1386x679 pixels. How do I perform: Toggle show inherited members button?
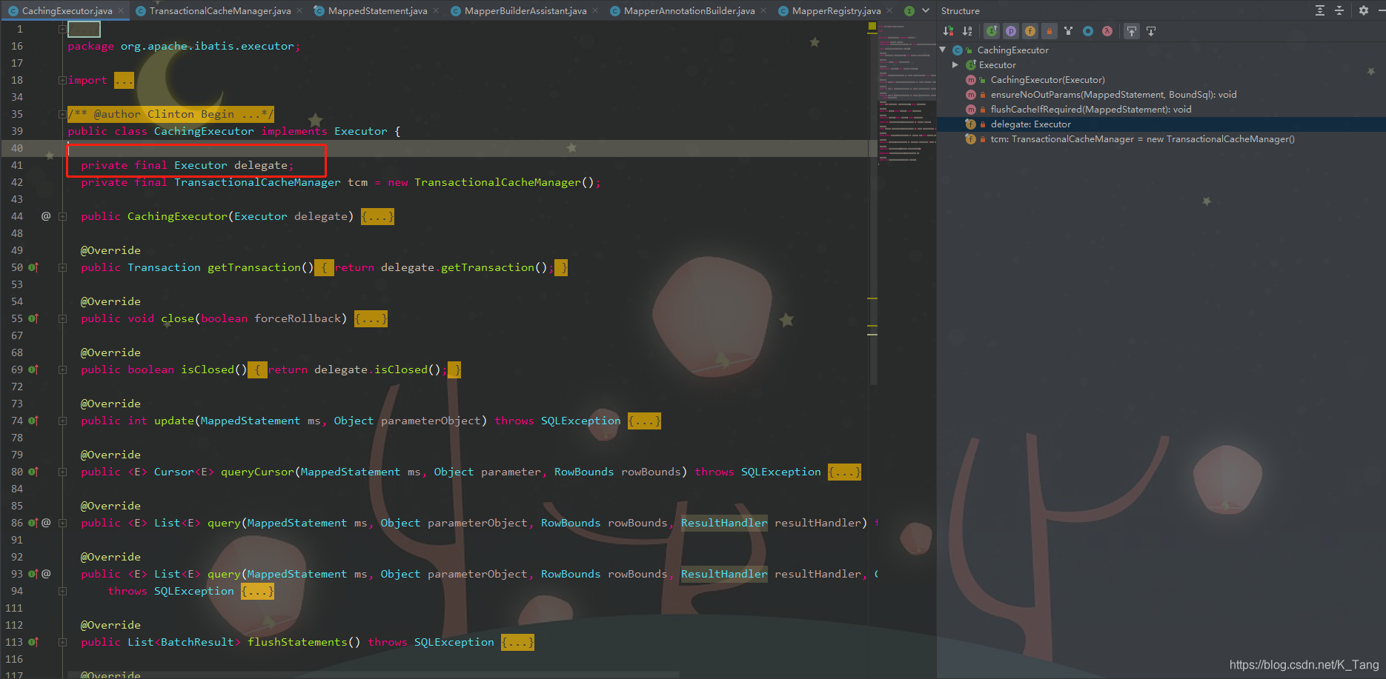(x=992, y=31)
